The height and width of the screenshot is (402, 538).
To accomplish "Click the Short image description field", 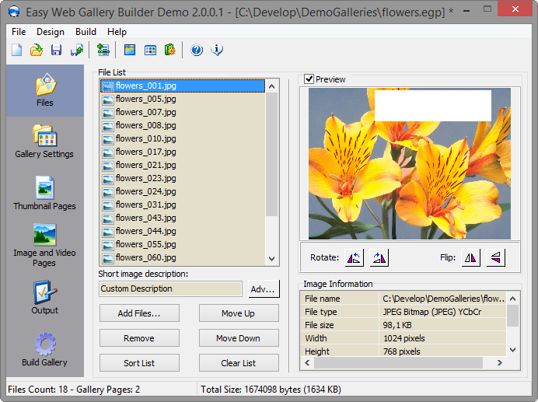I will [x=170, y=288].
